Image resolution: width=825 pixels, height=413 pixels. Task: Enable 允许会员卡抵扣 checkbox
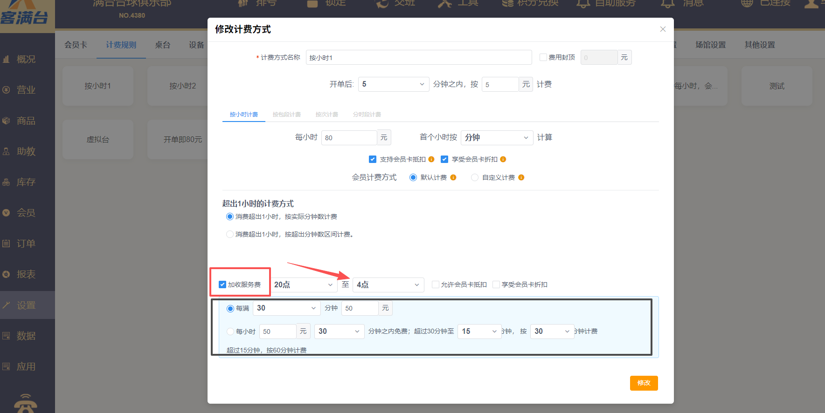[x=436, y=284]
